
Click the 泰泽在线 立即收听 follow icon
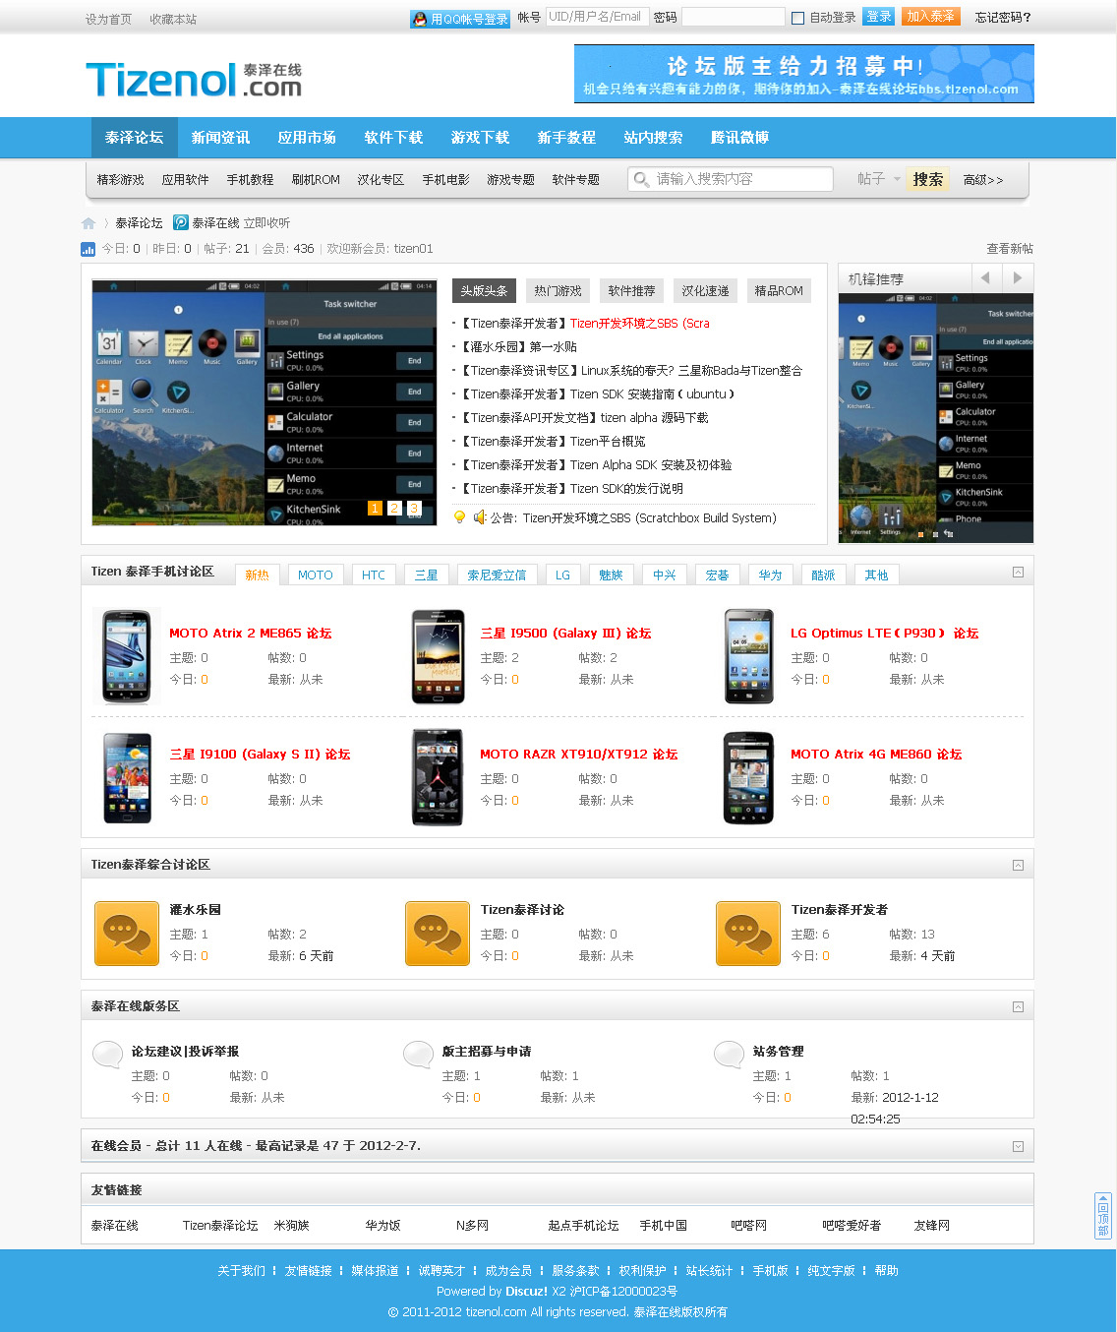tap(181, 222)
